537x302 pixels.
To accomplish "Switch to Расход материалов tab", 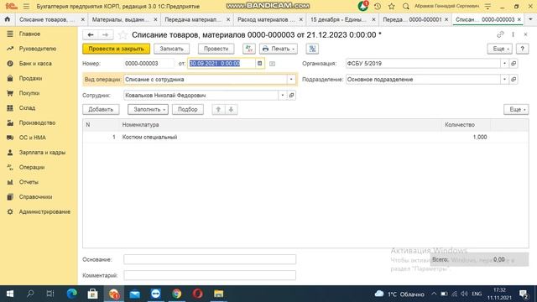I will pos(266,19).
